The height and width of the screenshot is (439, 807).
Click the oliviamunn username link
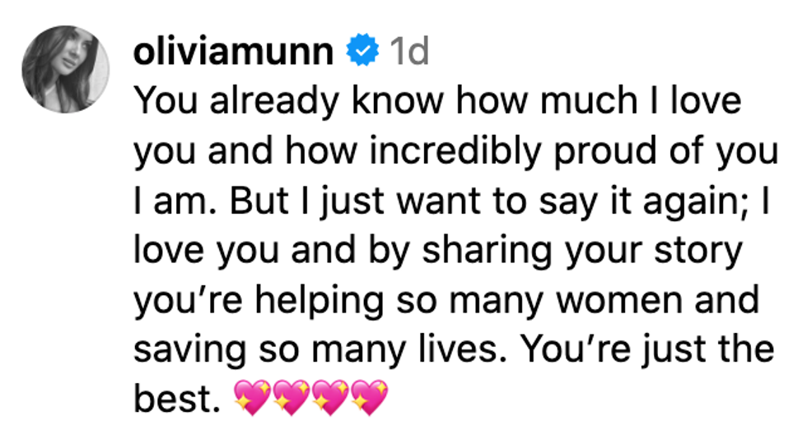pyautogui.click(x=232, y=52)
